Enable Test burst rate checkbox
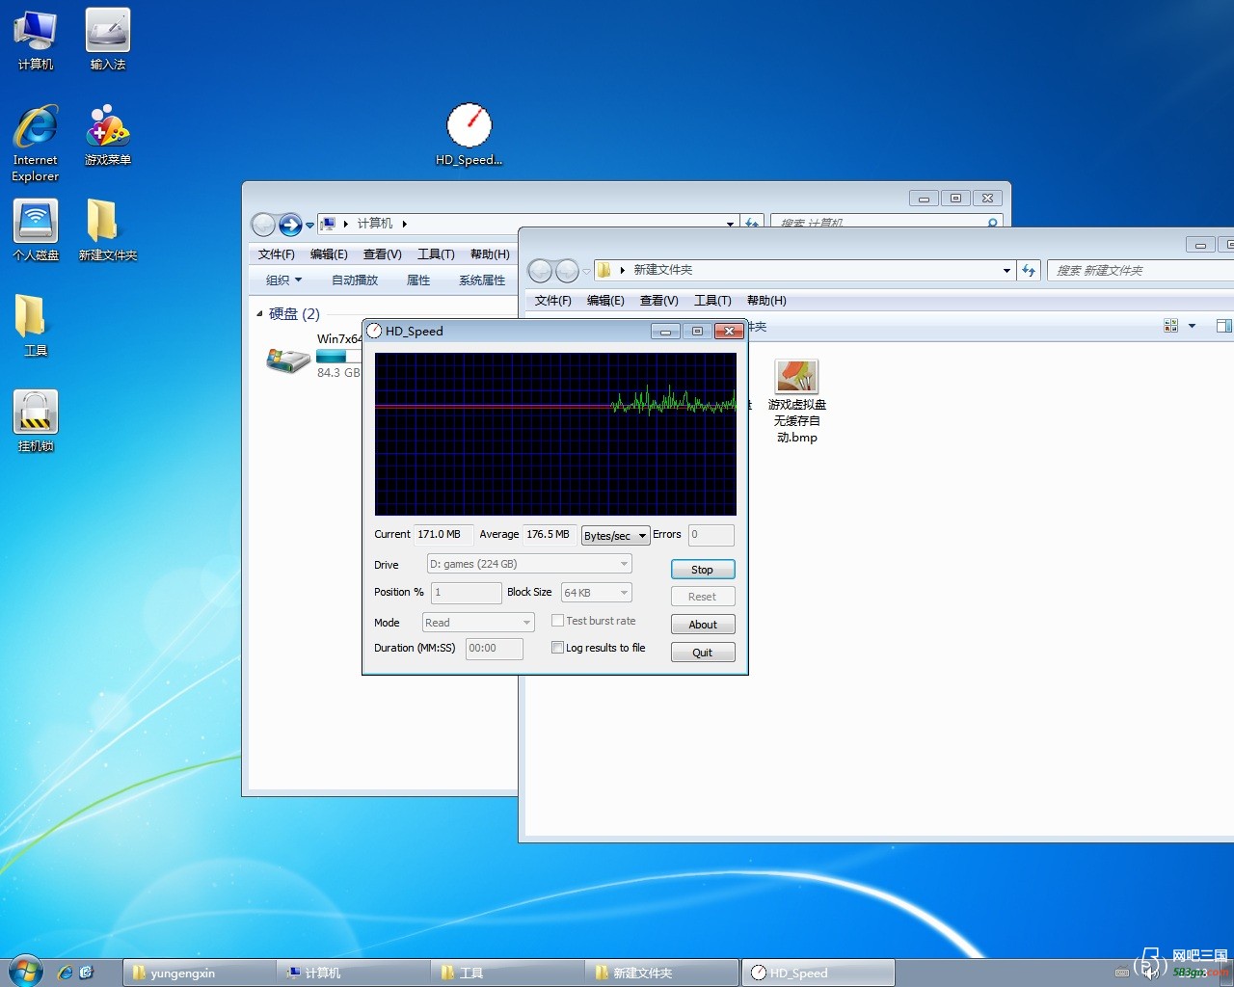Screen dimensions: 1234x987 tap(557, 621)
